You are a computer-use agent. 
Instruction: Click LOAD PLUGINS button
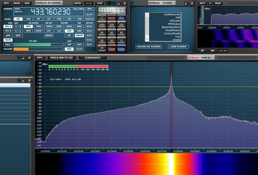pos(178,46)
